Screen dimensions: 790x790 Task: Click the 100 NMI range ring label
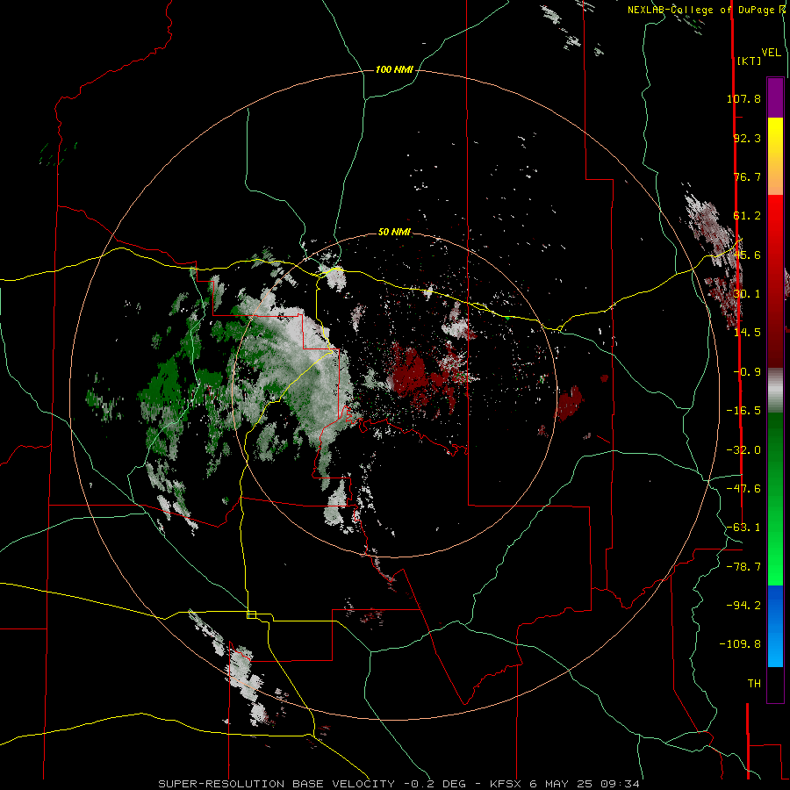[394, 69]
